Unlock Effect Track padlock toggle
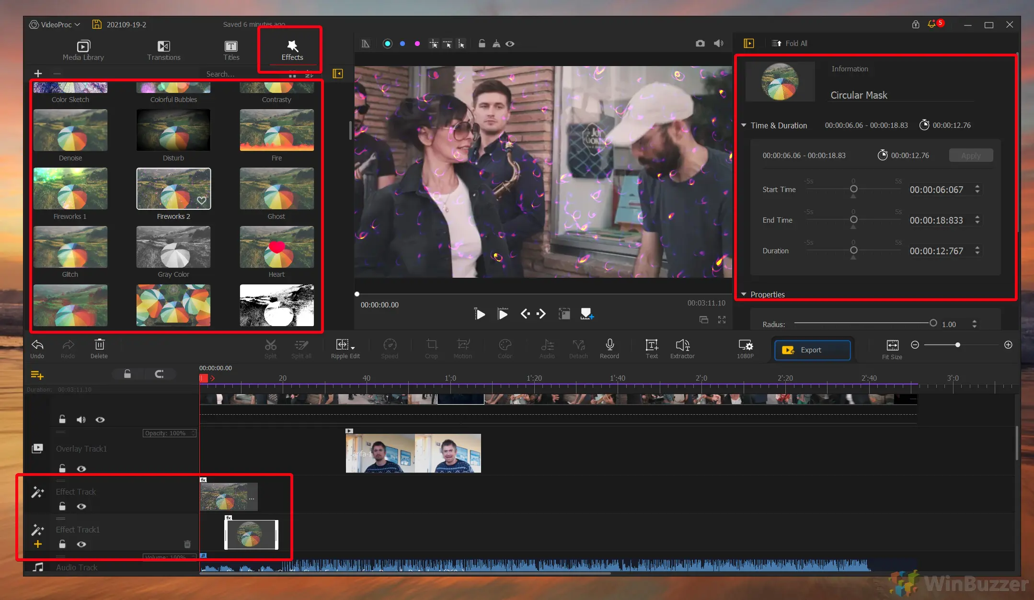This screenshot has width=1034, height=600. click(62, 506)
